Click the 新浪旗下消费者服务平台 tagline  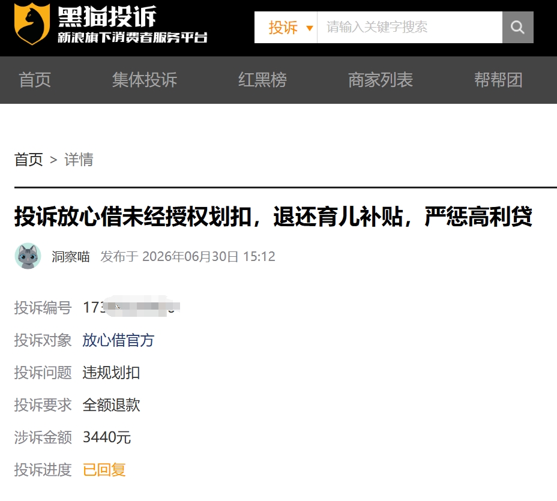pos(133,37)
